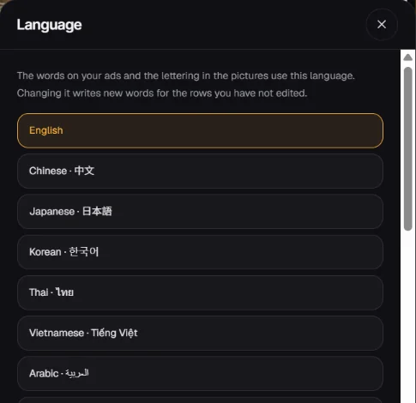416x403 pixels.
Task: Choose Vietnamese · Tiếng Việt
Action: point(200,333)
